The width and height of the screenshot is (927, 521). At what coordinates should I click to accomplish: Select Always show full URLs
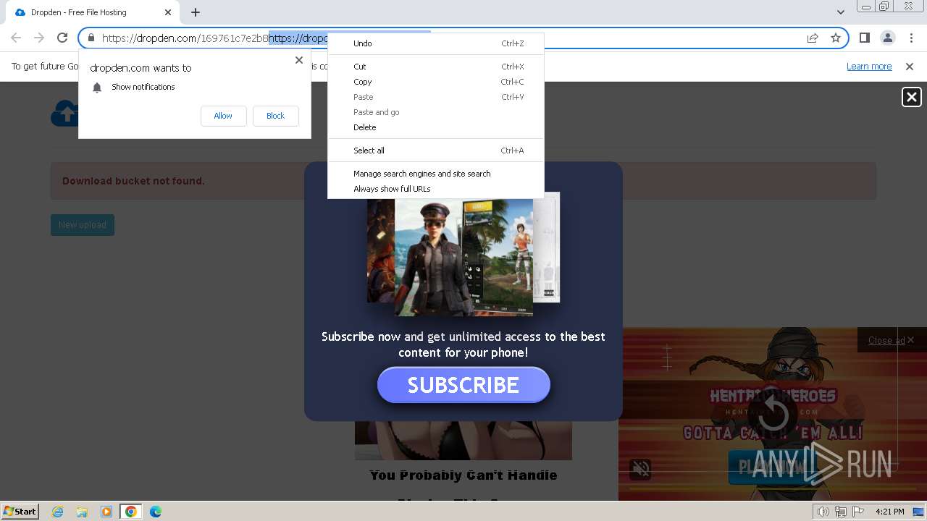(x=436, y=189)
